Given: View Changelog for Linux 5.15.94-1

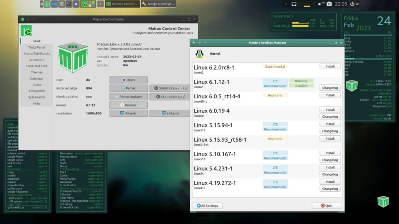Looking at the screenshot, I should click(x=330, y=131).
